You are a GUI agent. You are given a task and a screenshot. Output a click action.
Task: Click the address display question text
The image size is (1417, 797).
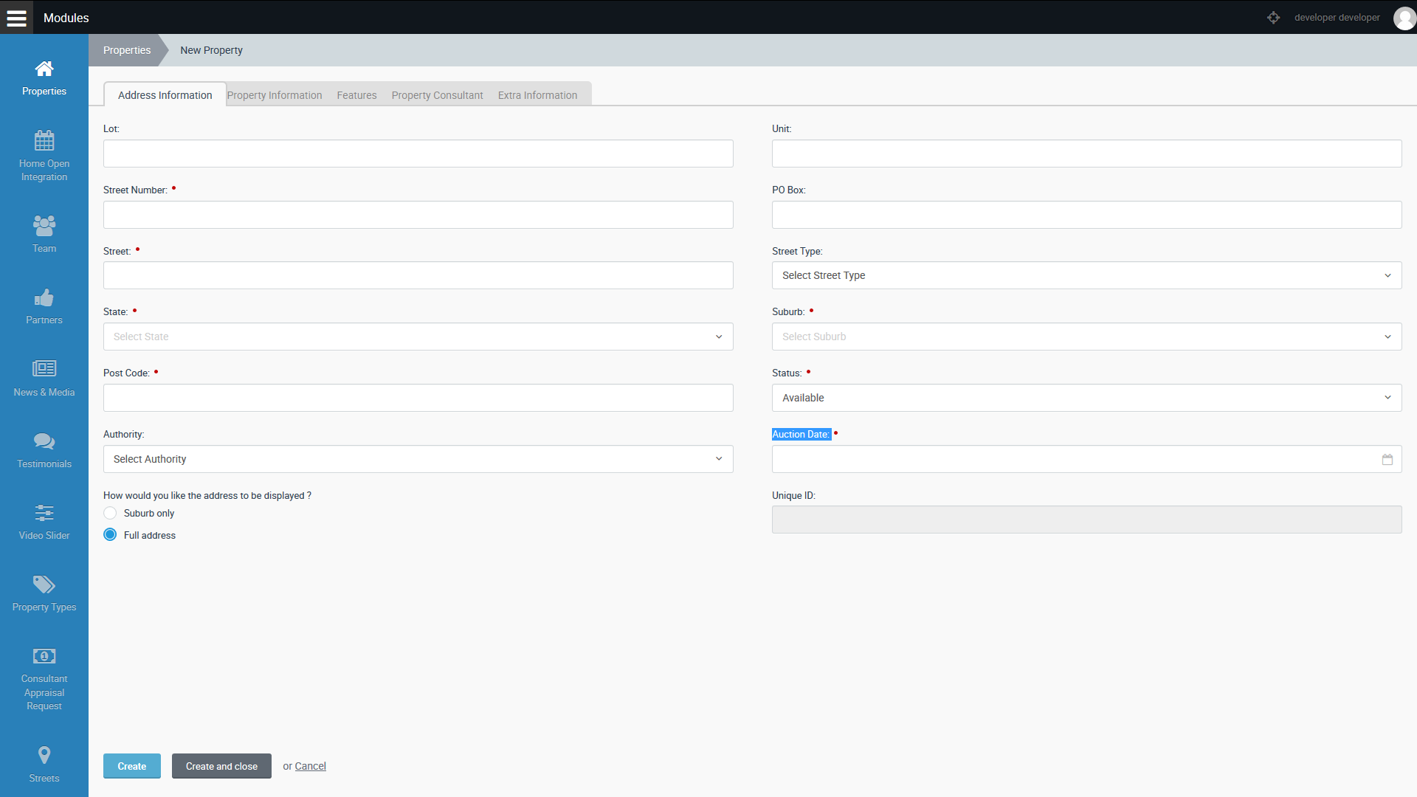[207, 495]
